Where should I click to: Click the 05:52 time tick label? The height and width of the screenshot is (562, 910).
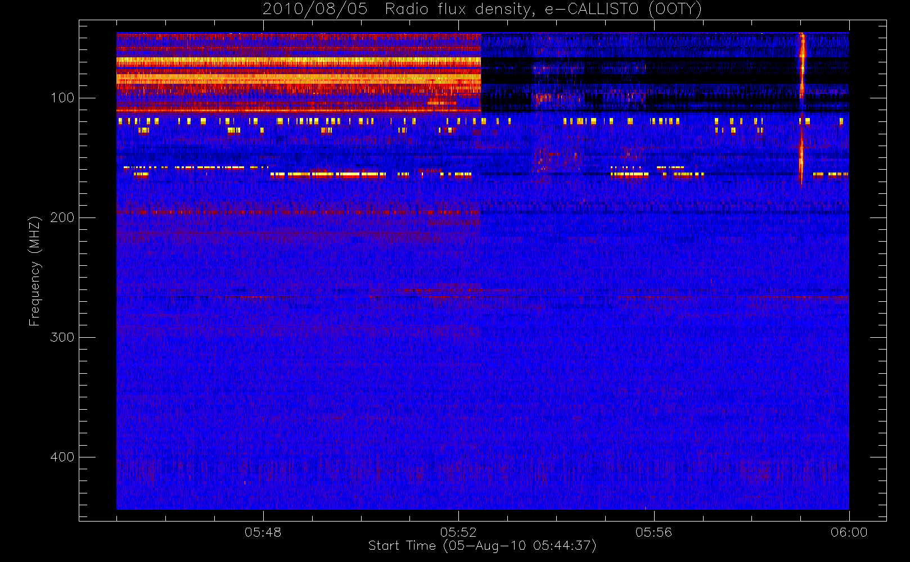458,532
